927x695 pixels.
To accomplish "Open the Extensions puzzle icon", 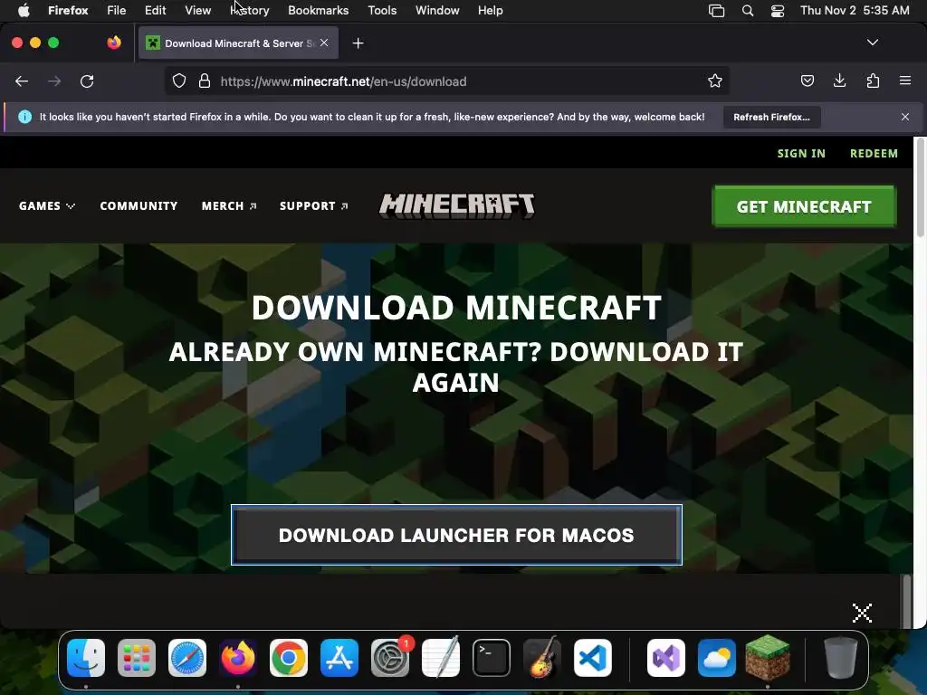I will coord(873,81).
